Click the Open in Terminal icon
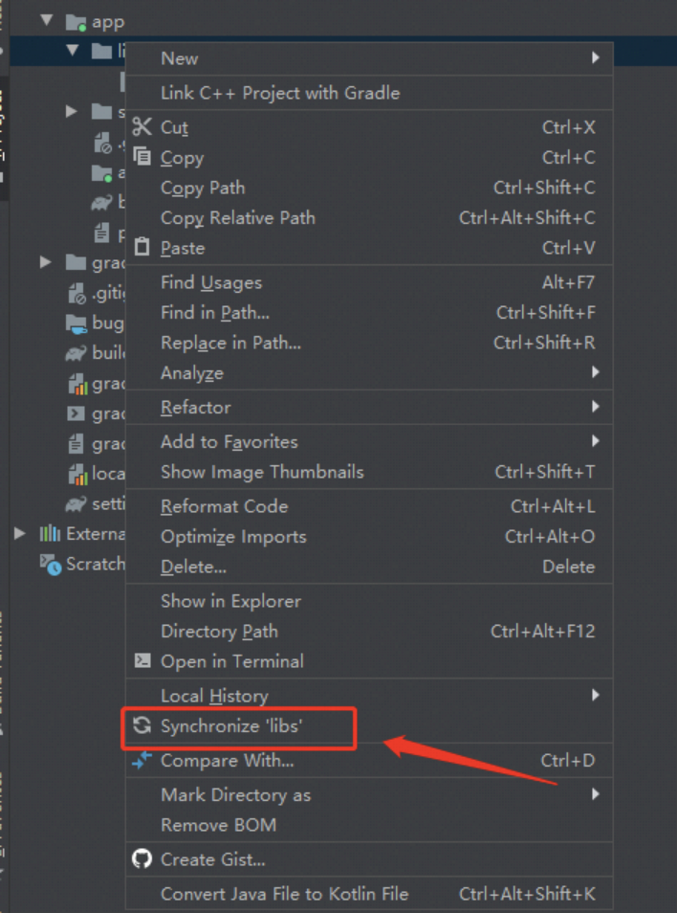This screenshot has height=913, width=677. click(142, 661)
